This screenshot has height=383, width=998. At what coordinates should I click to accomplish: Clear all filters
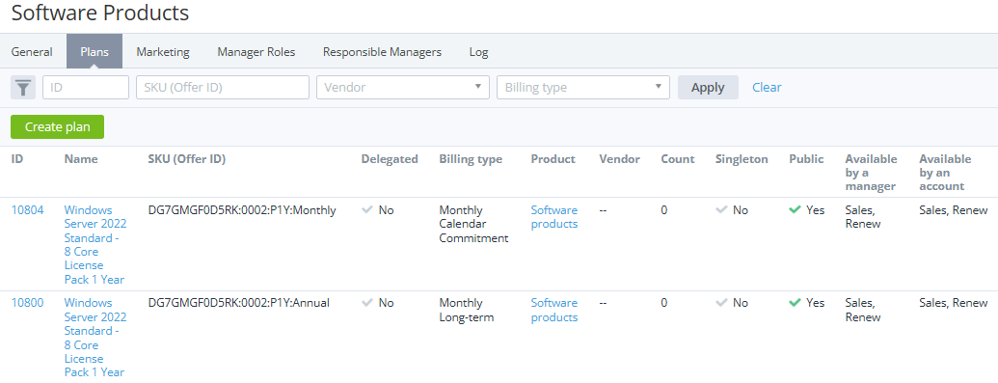[767, 87]
